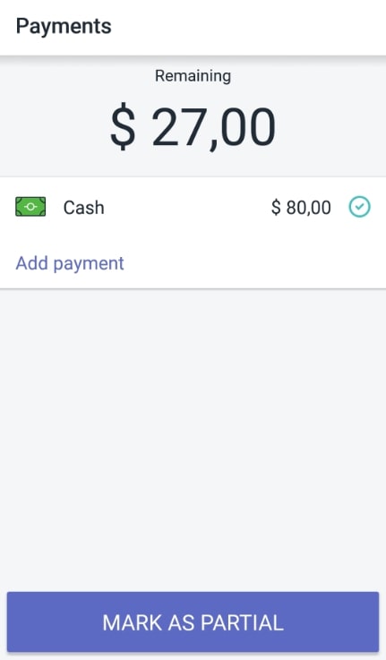Tap the empty space between Cash and amount
Screen dimensions: 386x660
(x=187, y=208)
